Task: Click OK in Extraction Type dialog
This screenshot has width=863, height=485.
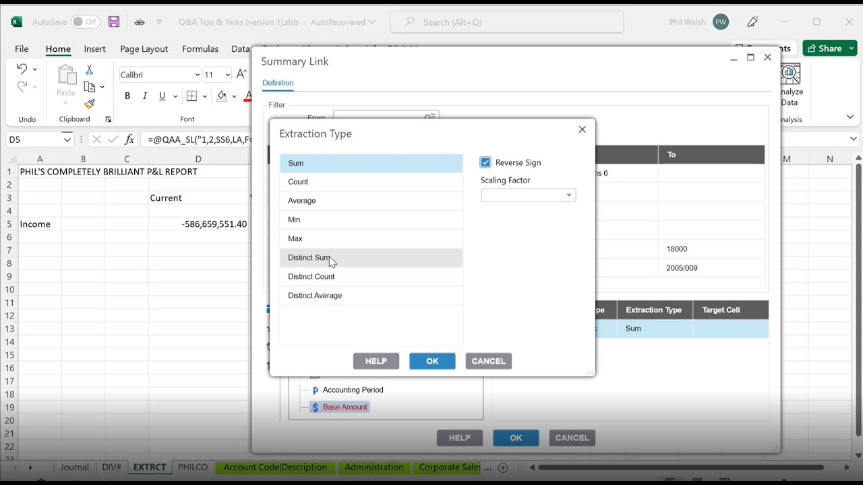Action: tap(432, 361)
